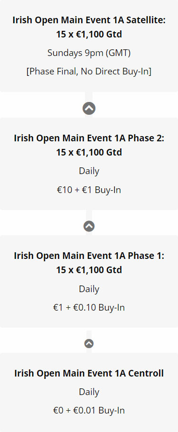This screenshot has width=178, height=432.
Task: Click the Daily label in the Centroll card
Action: coord(89,392)
